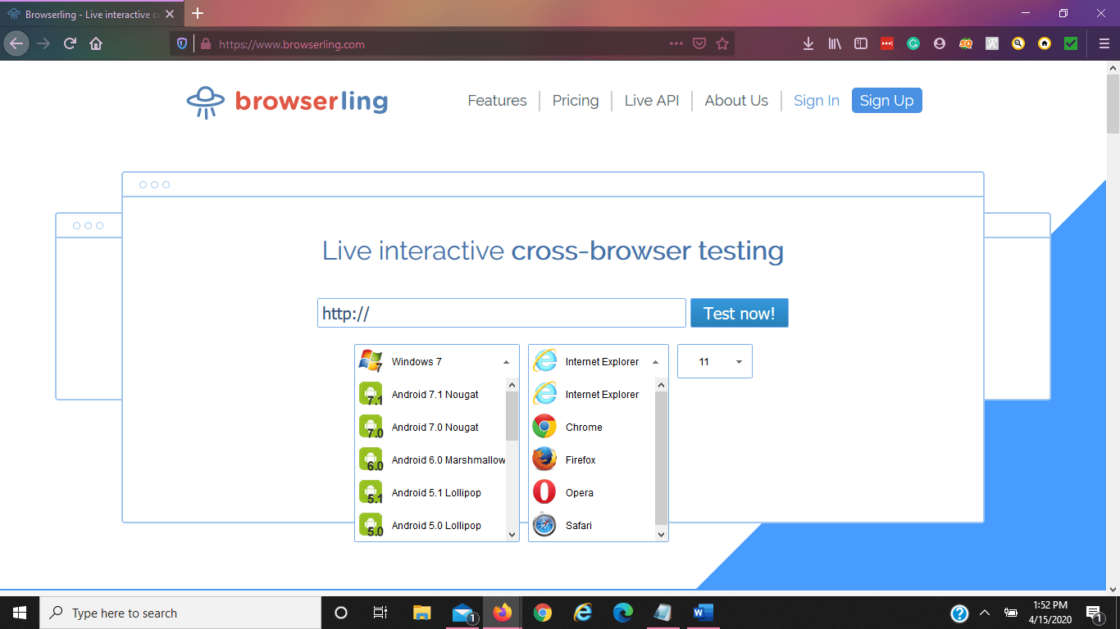Image resolution: width=1120 pixels, height=629 pixels.
Task: Select Chrome from the browser list
Action: point(584,427)
